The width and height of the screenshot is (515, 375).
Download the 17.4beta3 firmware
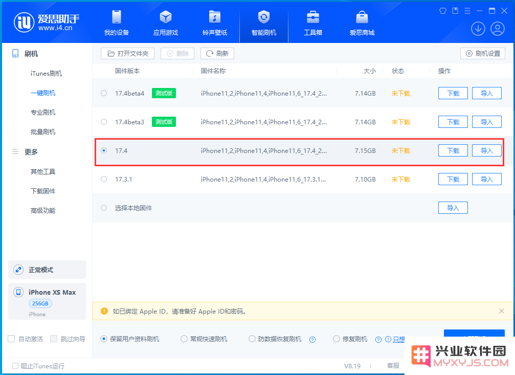[453, 122]
